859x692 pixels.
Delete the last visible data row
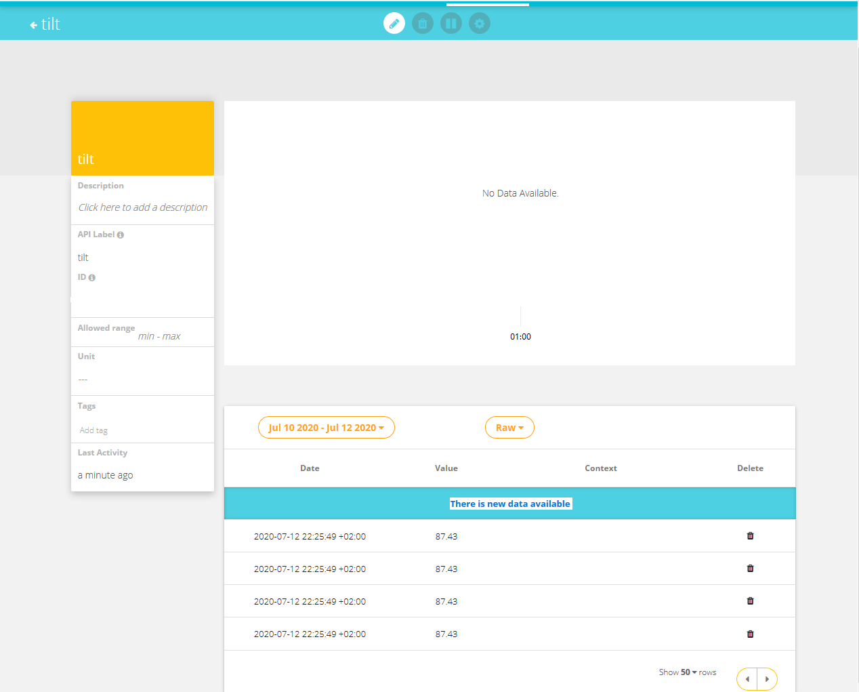pos(750,634)
